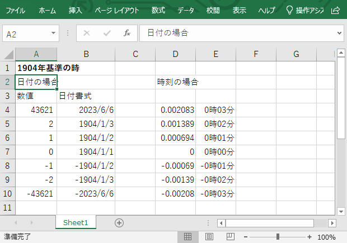
Task: Click the lightbulb Tell Me assistant icon
Action: [289, 10]
